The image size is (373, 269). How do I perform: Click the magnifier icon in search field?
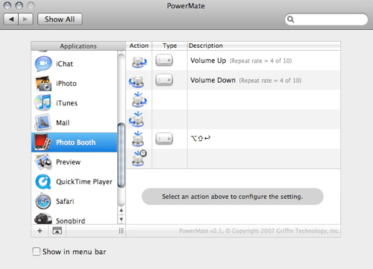click(290, 19)
